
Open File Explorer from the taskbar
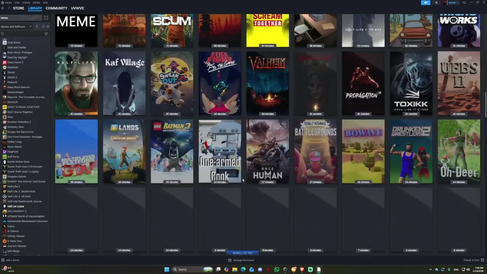coord(235,269)
